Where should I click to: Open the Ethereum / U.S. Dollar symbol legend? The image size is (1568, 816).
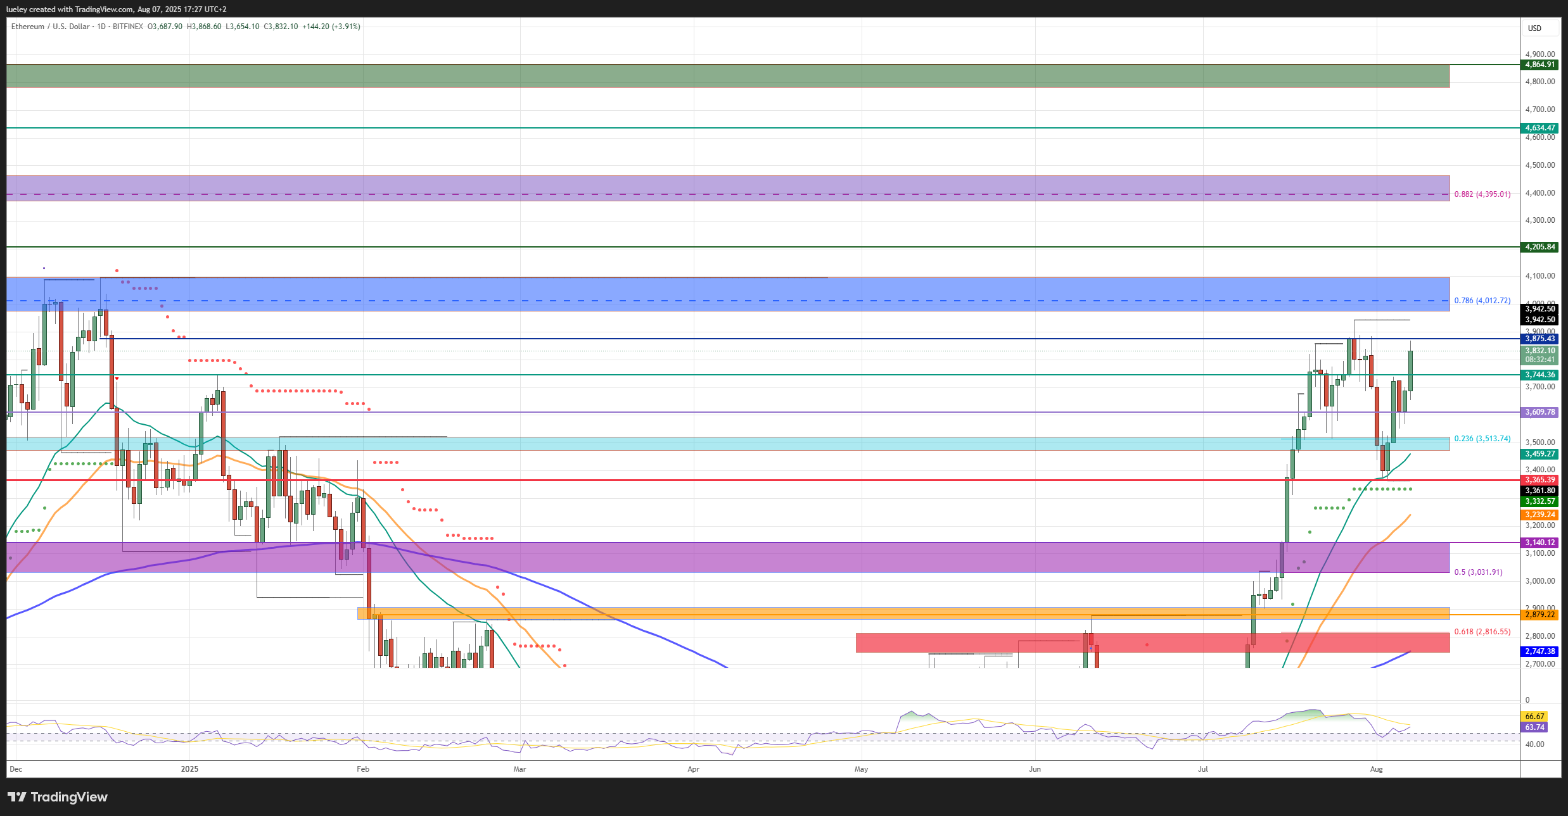click(49, 27)
